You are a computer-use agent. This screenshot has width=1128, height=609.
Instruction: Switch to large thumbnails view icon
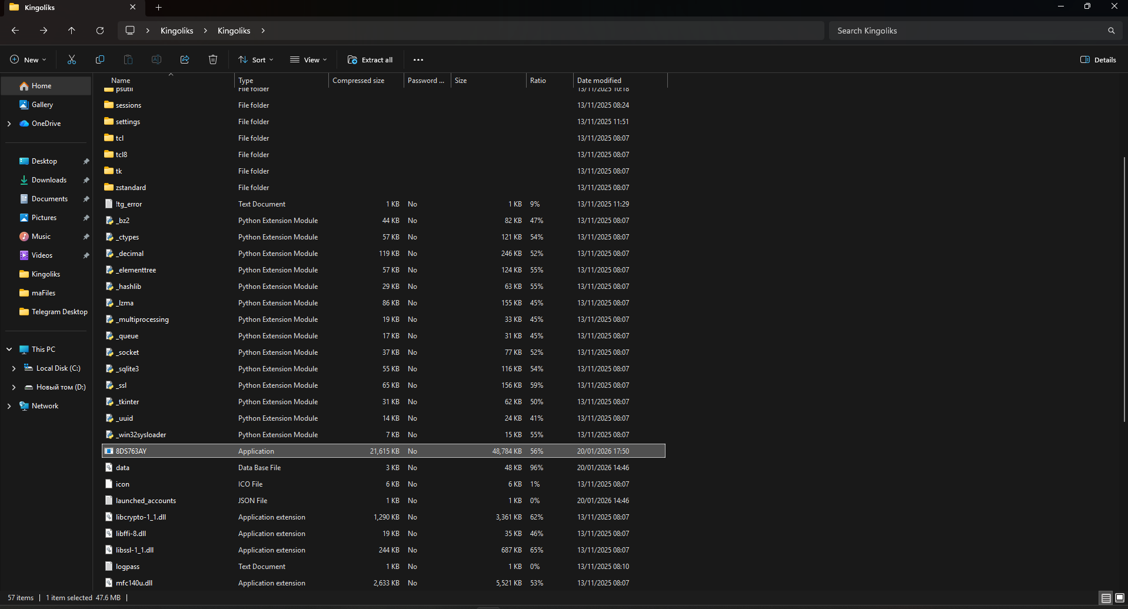tap(1119, 598)
